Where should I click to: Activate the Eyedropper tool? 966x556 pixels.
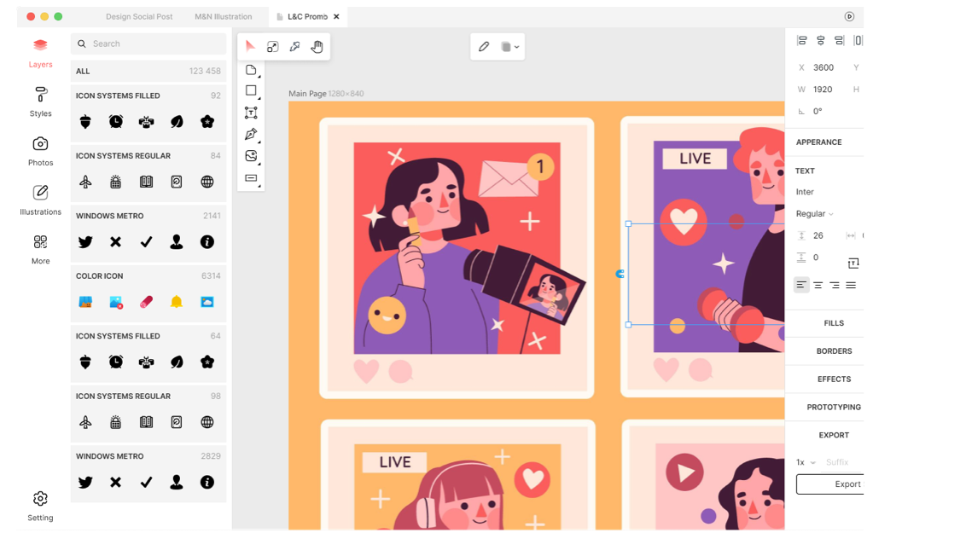294,47
